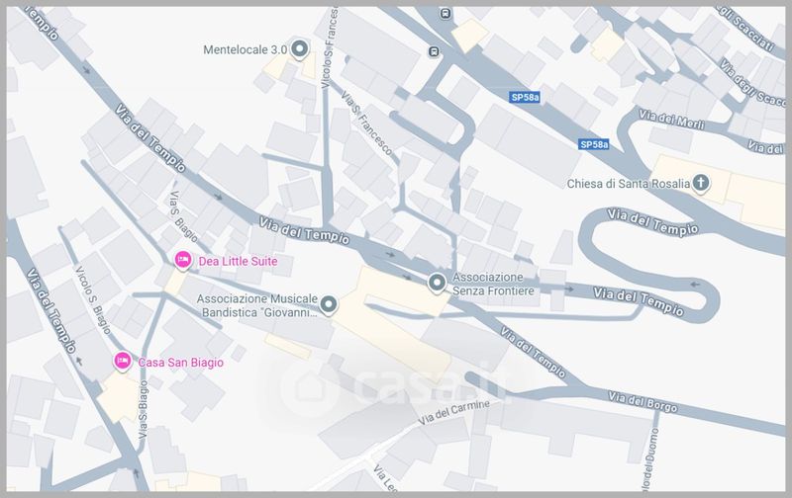Click the Via del Carmine street label
Image resolution: width=792 pixels, height=498 pixels.
454,412
